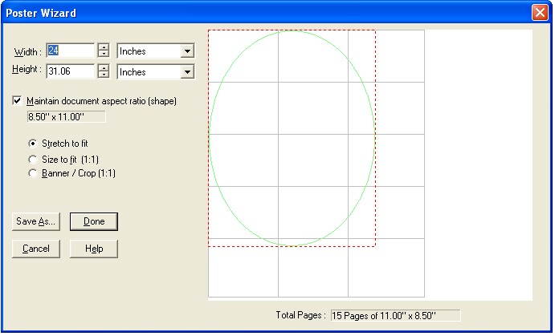Click the Total Pages field showing 15 Pages
The height and width of the screenshot is (336, 555).
click(396, 315)
